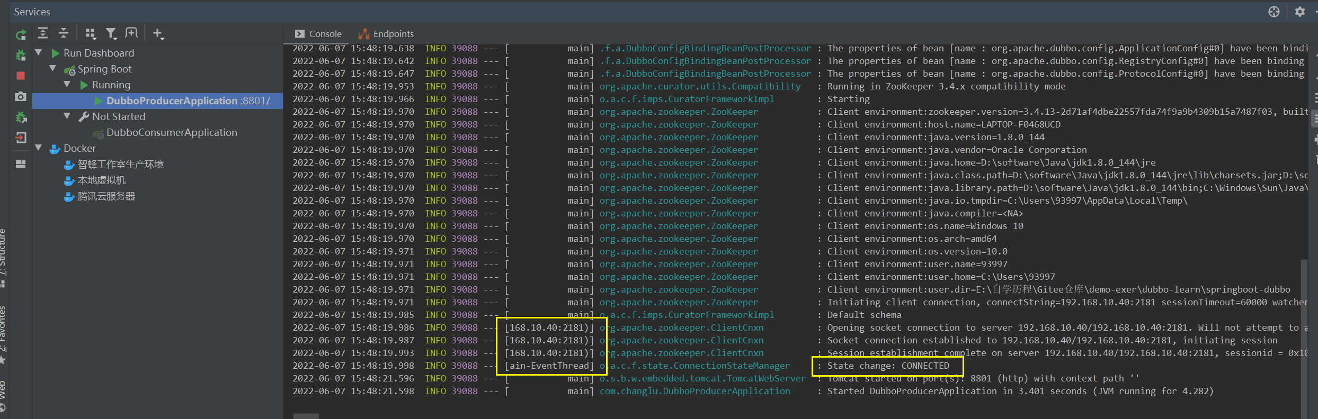Open the :8801/ port link
This screenshot has height=419, width=1318.
coord(255,101)
